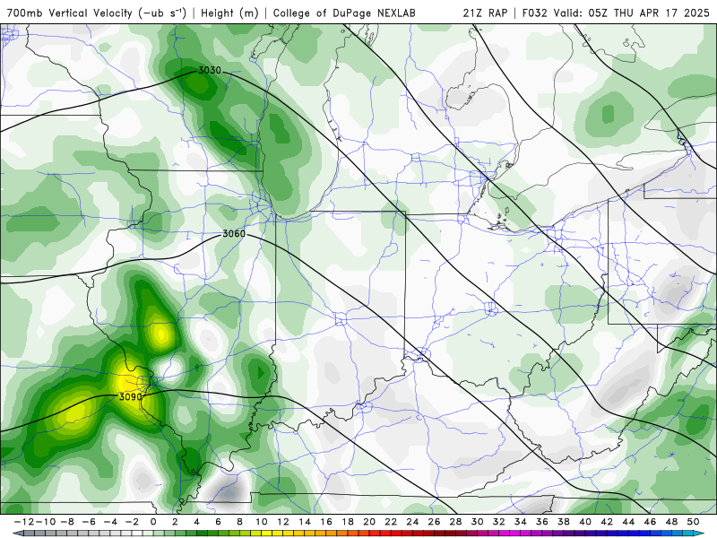Screen dimensions: 717x538
Task: Click the 38 tick label on the color scale
Action: pyautogui.click(x=564, y=522)
